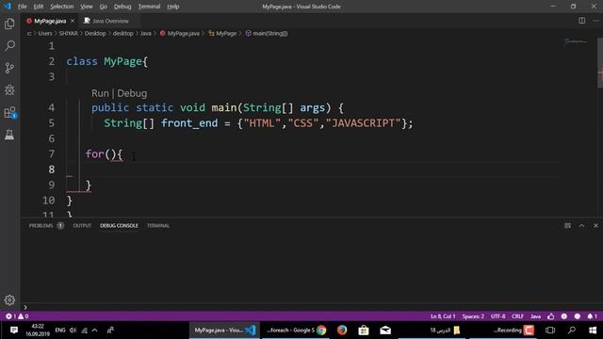Open Firefox from the taskbar
Viewport: 603px width, 339px height.
[x=342, y=331]
